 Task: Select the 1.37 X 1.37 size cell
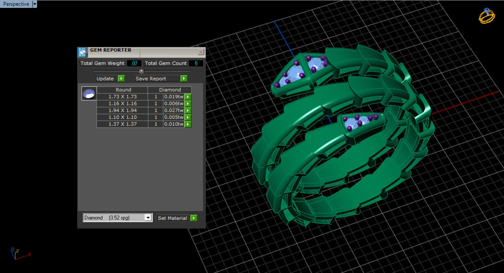(x=122, y=124)
